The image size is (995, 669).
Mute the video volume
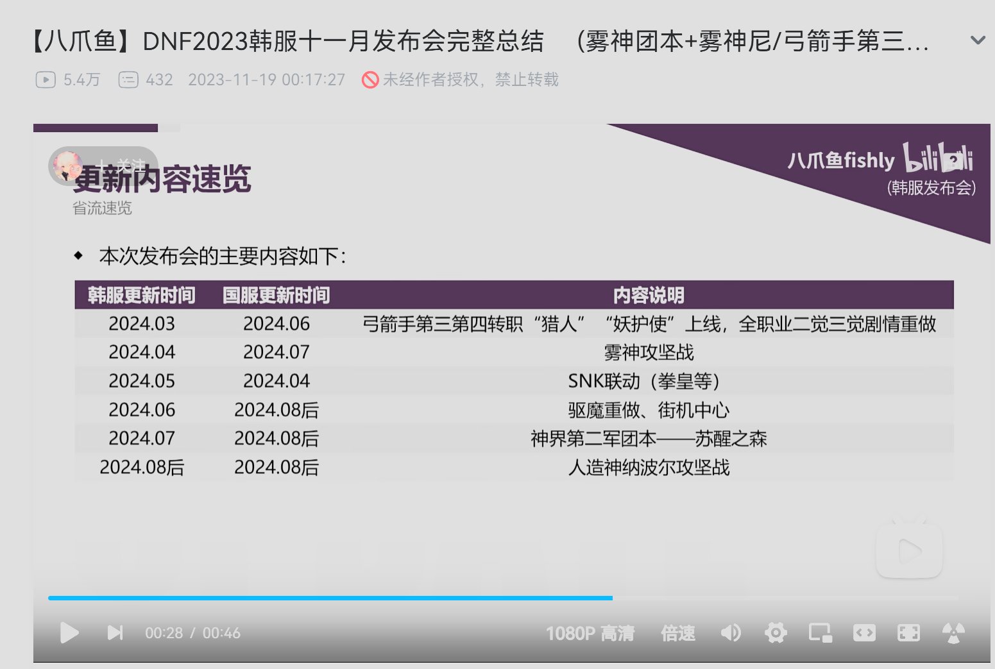tap(731, 633)
